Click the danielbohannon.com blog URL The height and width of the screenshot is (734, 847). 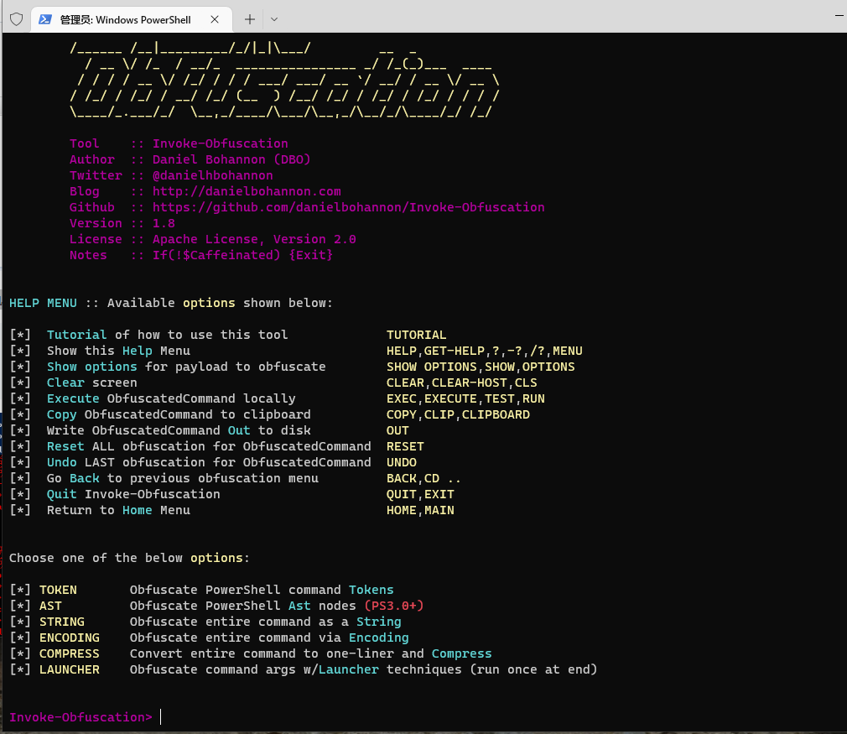(247, 191)
